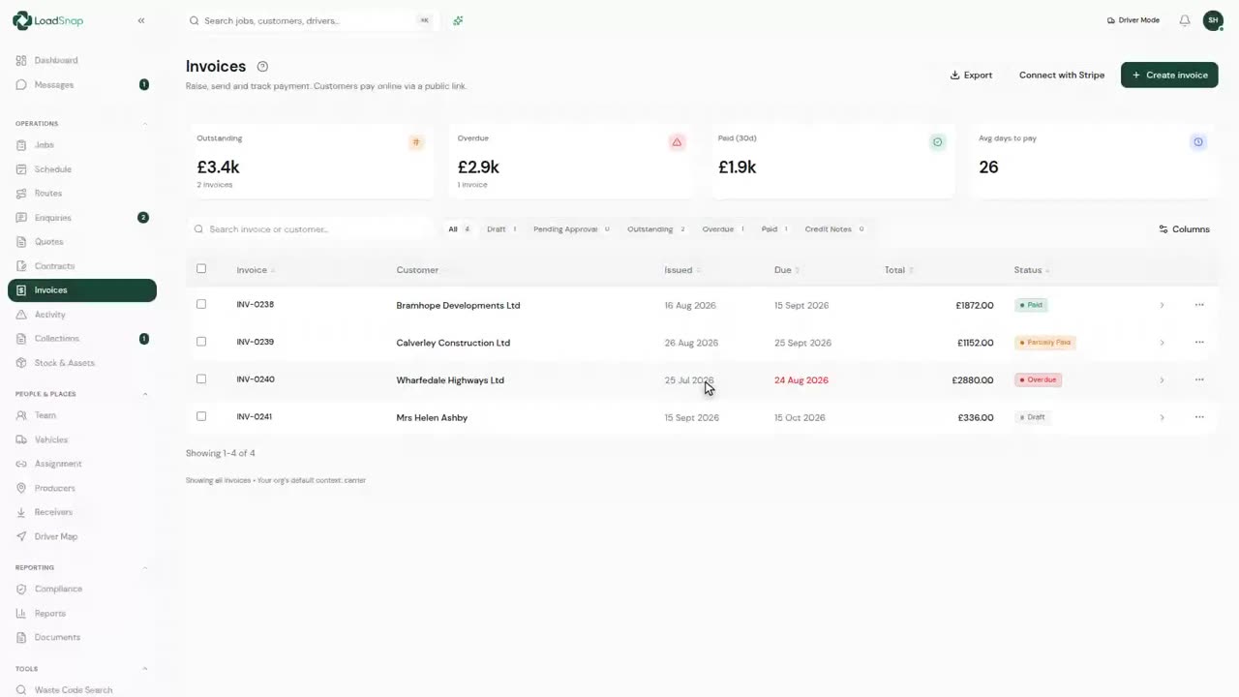This screenshot has height=697, width=1239.
Task: Expand the Bramhope Developments invoice row chevron
Action: (1162, 305)
